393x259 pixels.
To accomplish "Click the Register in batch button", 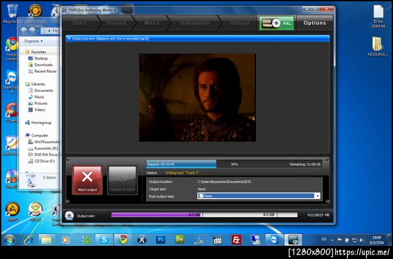I will 122,180.
